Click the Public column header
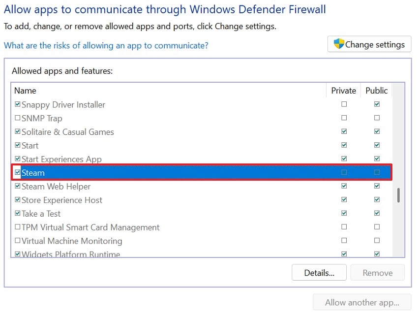Screen dimensions: 418x320 coord(377,91)
